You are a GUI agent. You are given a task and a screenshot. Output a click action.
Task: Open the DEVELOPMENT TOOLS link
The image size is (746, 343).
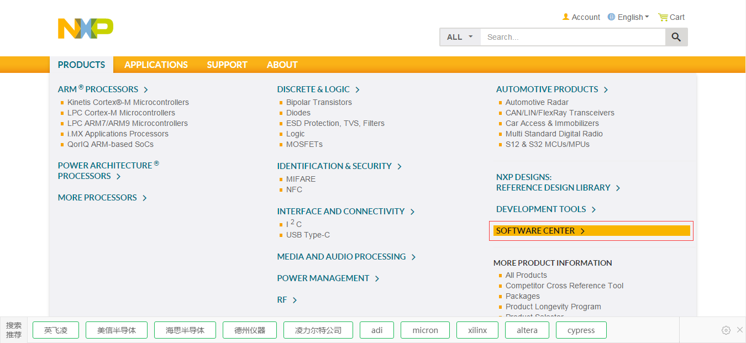point(546,209)
